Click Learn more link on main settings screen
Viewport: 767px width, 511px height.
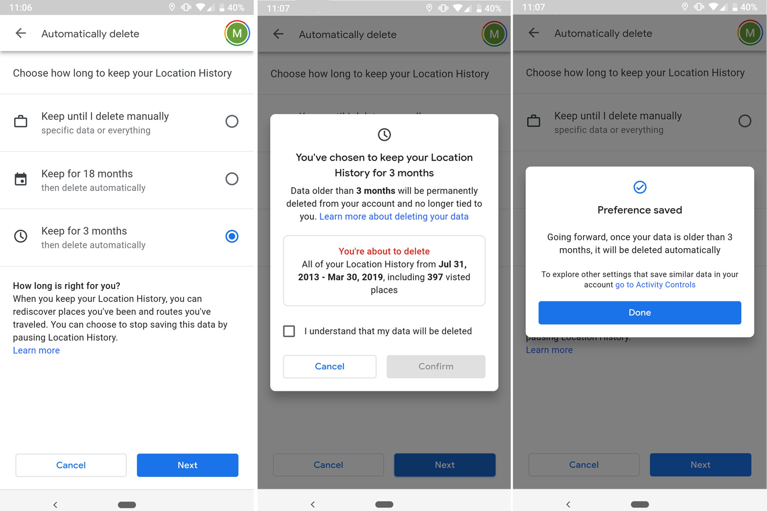[36, 350]
